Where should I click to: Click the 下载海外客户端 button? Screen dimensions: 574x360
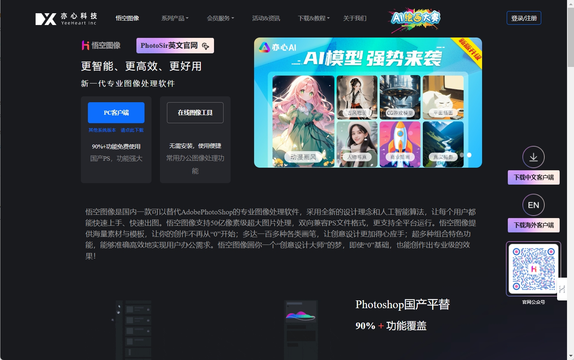coord(534,225)
